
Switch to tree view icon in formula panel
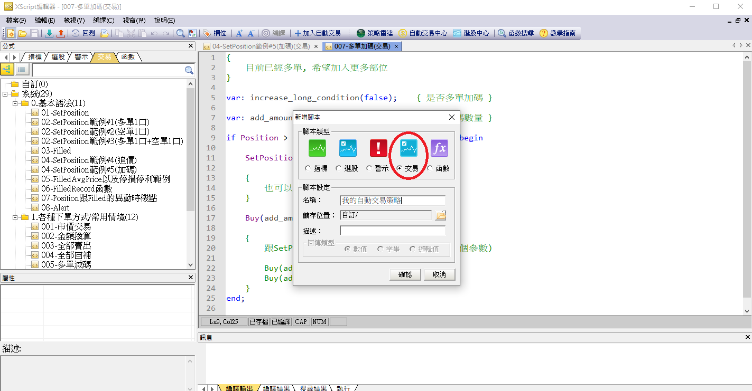click(7, 70)
